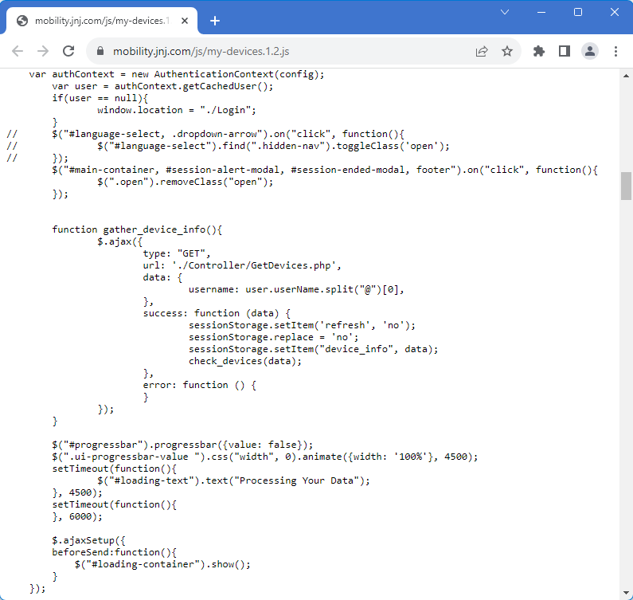Viewport: 633px width, 600px height.
Task: Click 'var authContext = new AuthenticationContext(config);'
Action: click(x=177, y=74)
